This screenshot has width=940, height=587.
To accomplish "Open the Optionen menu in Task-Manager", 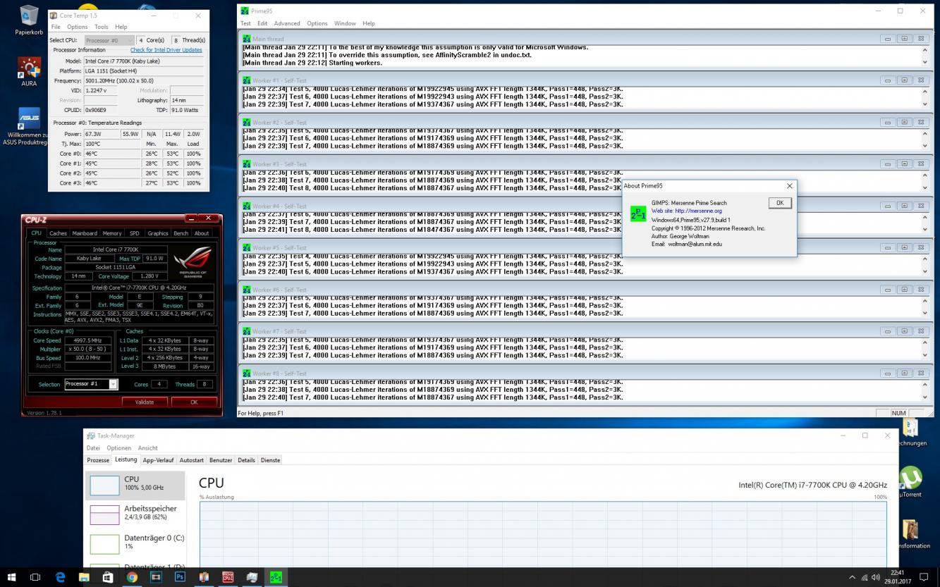I will pyautogui.click(x=119, y=447).
